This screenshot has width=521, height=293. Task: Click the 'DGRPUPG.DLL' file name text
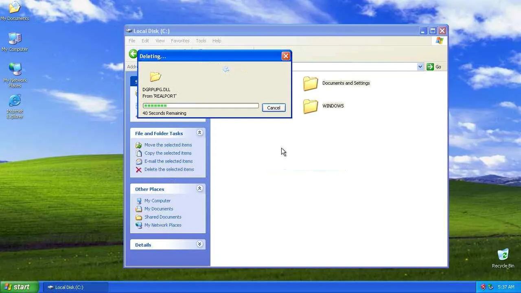[x=156, y=90]
